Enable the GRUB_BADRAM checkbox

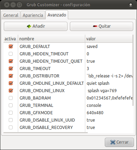click(11, 98)
